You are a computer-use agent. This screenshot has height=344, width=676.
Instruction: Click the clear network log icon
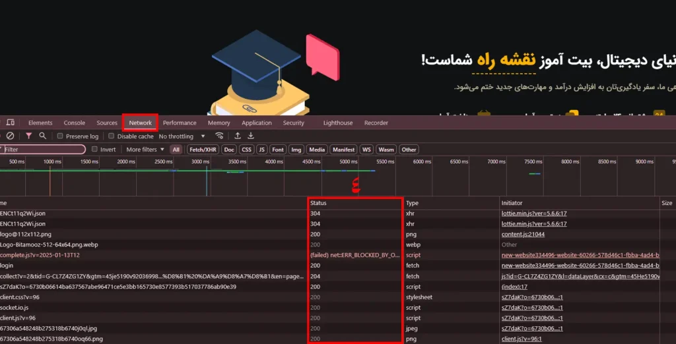(x=10, y=136)
